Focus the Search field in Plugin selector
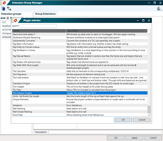 coord(38,26)
